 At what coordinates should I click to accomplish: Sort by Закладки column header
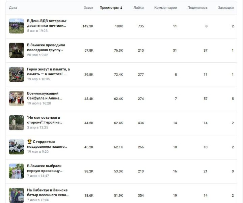[226, 8]
